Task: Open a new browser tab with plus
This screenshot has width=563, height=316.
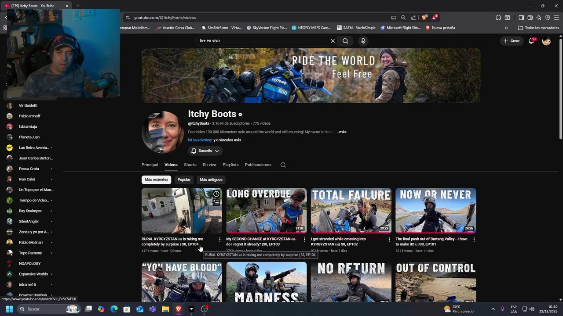Action: click(x=78, y=6)
